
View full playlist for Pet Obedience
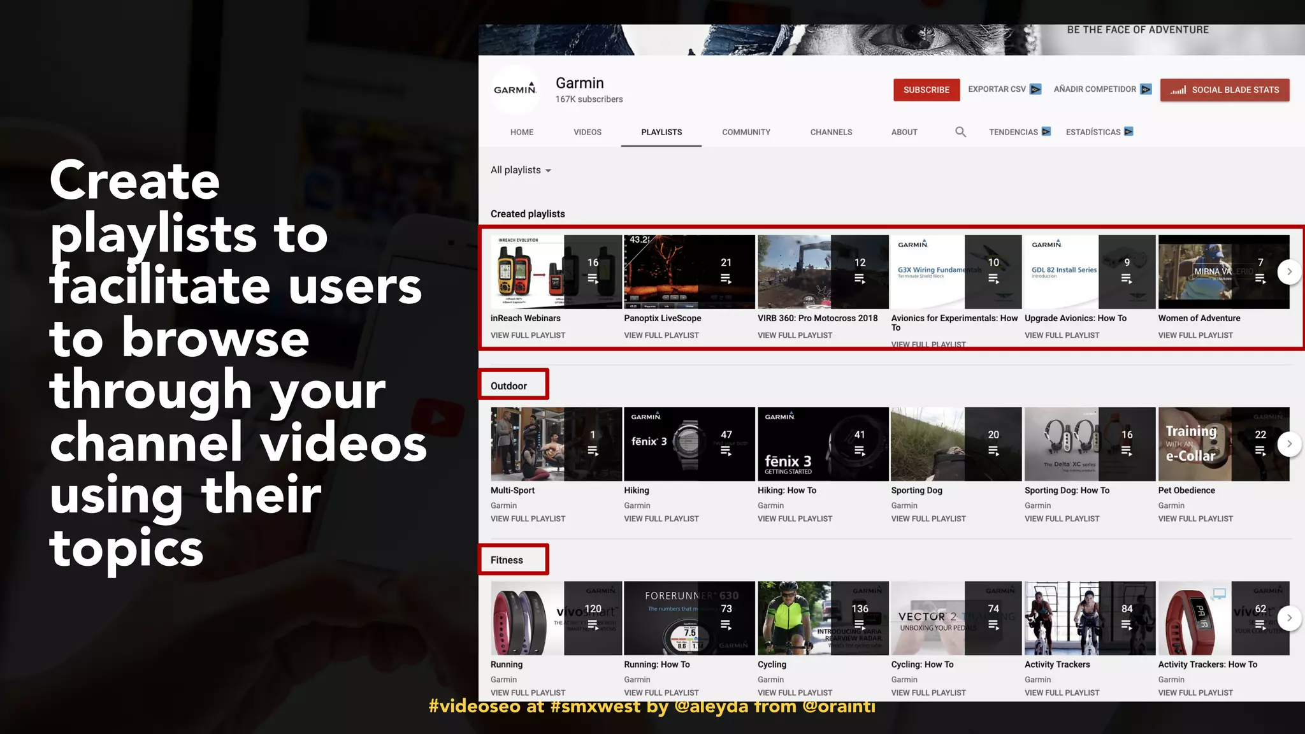(1195, 519)
